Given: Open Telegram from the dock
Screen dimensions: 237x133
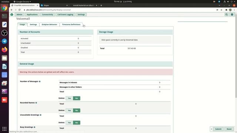Looking at the screenshot, I should click(4, 41).
